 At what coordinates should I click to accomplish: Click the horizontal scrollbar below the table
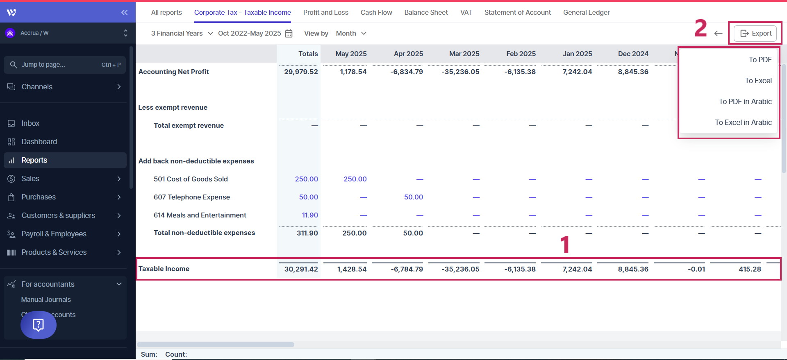(216, 344)
